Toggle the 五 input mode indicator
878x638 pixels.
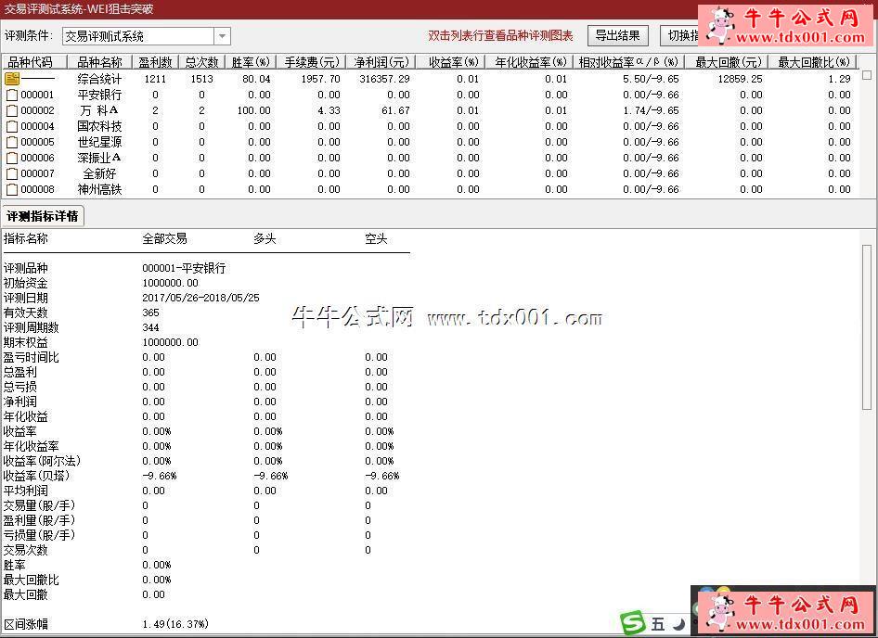coord(657,624)
